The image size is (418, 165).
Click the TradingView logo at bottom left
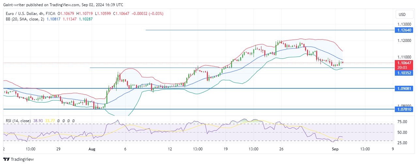18,159
